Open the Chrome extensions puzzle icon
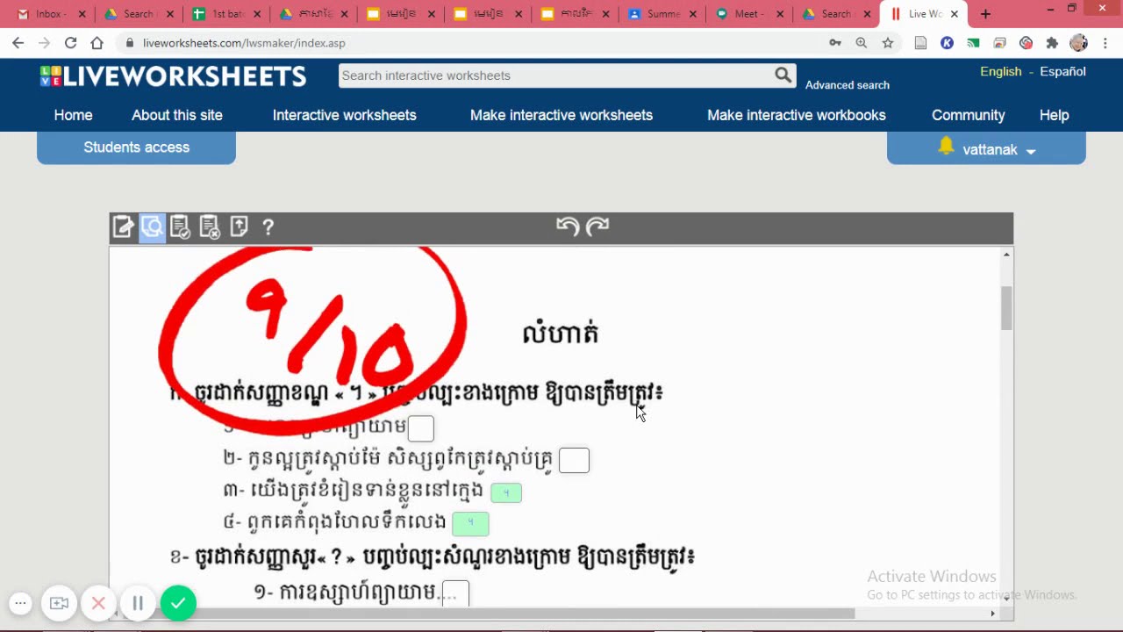The image size is (1123, 632). coord(1052,43)
